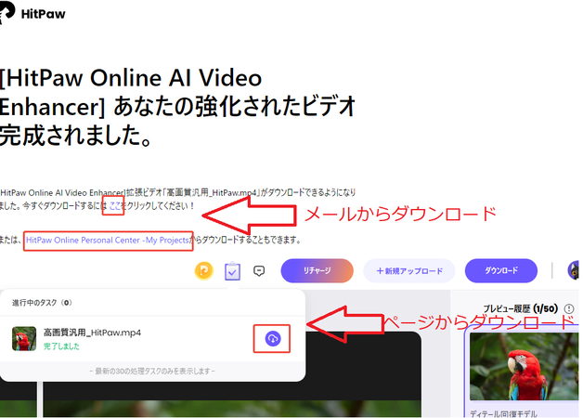Click the HitPaw logo at top
The image size is (583, 418).
(x=32, y=13)
